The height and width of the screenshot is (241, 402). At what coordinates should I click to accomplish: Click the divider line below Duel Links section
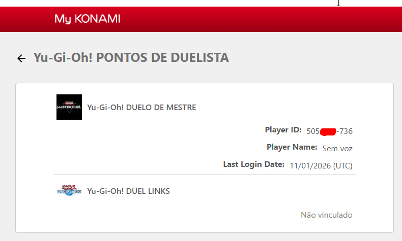point(205,224)
